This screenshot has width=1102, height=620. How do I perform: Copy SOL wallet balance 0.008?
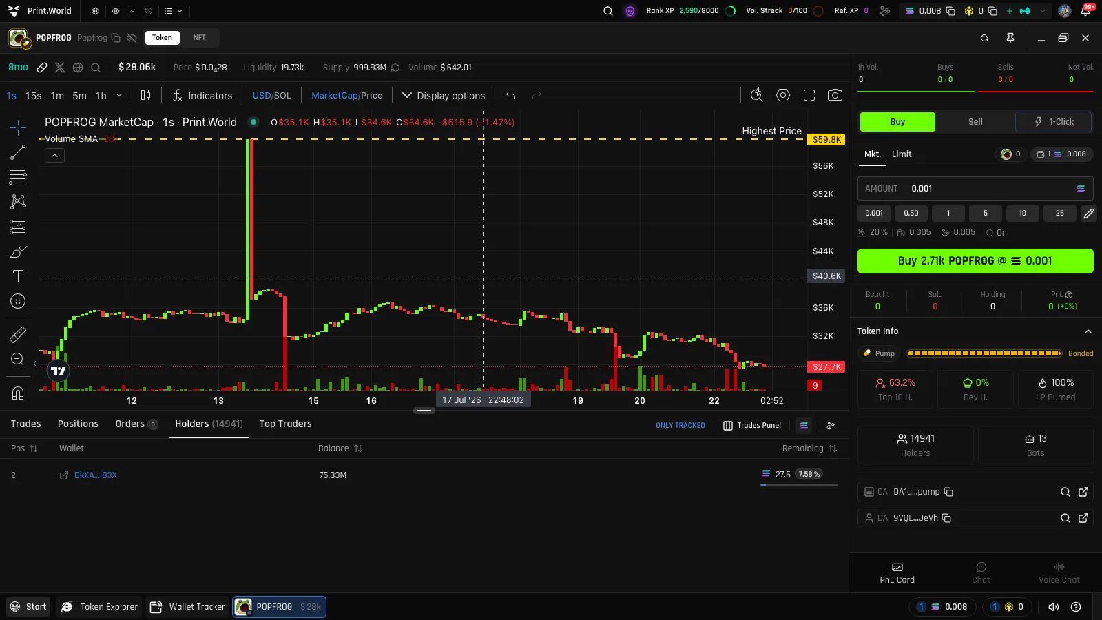[x=950, y=11]
